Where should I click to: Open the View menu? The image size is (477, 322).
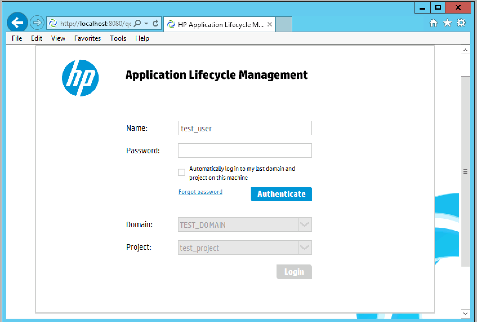58,38
